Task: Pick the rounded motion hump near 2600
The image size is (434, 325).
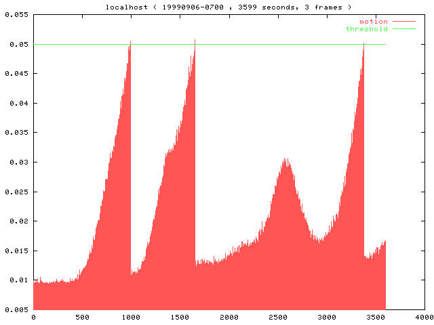Action: [286, 161]
